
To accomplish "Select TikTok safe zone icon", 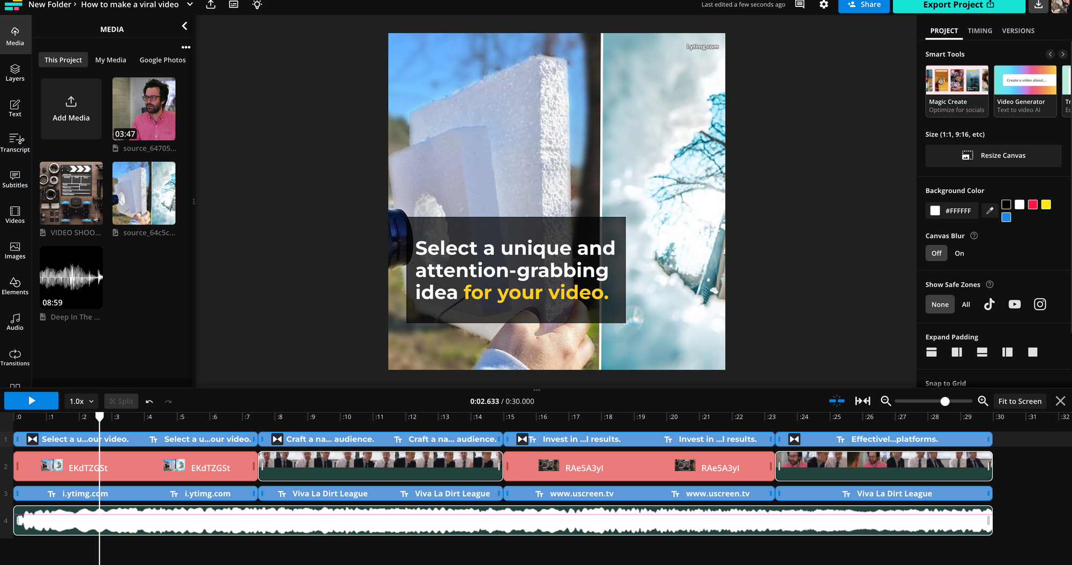I will [989, 304].
